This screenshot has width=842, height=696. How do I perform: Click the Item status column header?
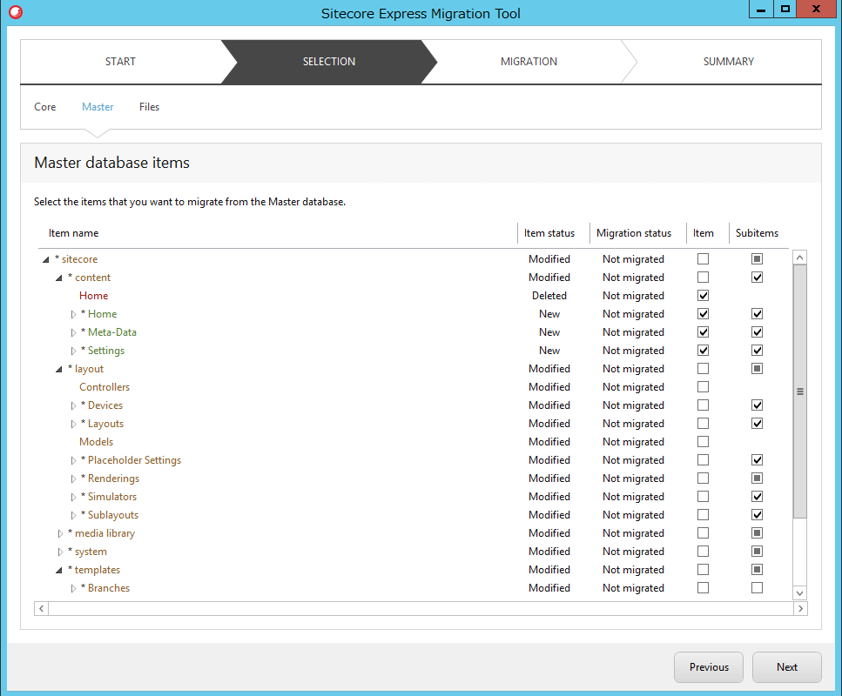click(x=549, y=233)
